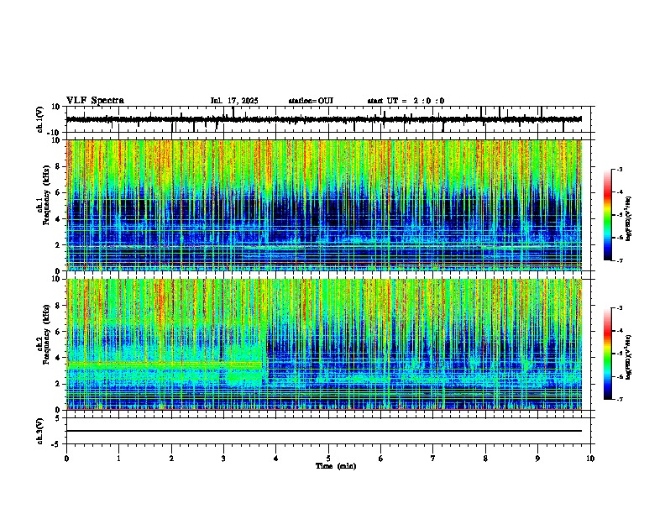Click time-axis tick label "4"
The height and width of the screenshot is (514, 665).
pos(276,459)
